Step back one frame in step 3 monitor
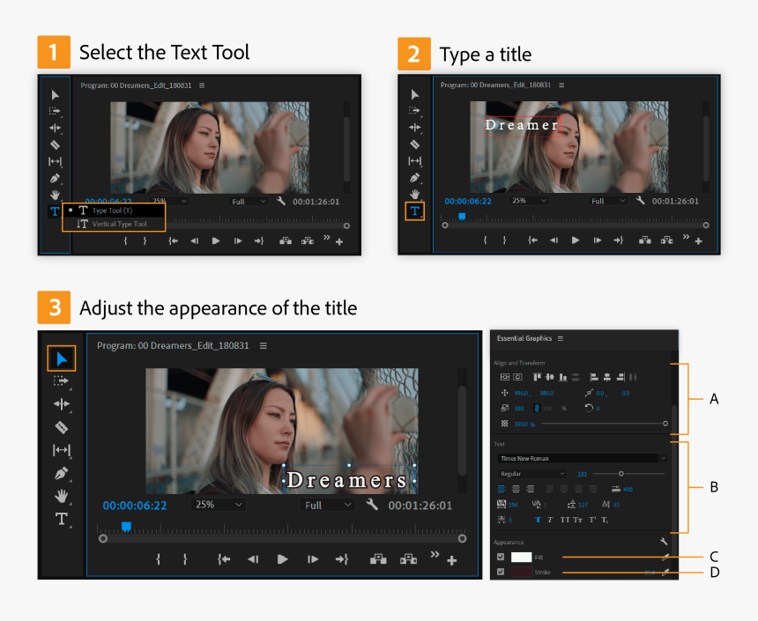This screenshot has height=621, width=758. (x=253, y=559)
